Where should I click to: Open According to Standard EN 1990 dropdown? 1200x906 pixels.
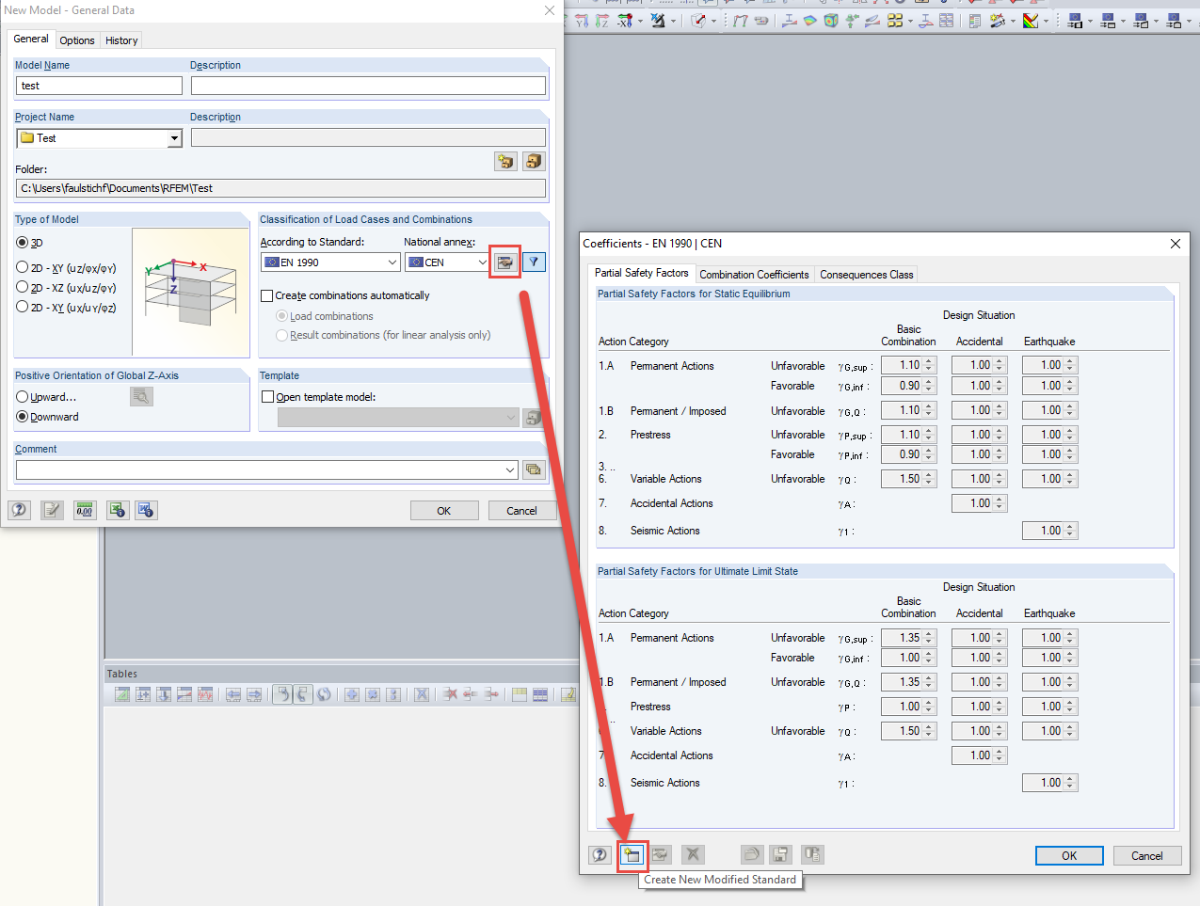(392, 262)
